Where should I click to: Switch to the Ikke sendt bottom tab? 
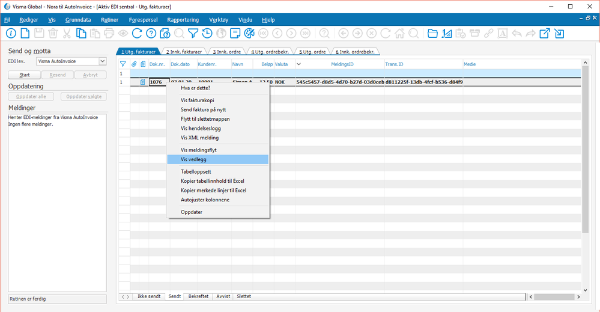pyautogui.click(x=149, y=296)
